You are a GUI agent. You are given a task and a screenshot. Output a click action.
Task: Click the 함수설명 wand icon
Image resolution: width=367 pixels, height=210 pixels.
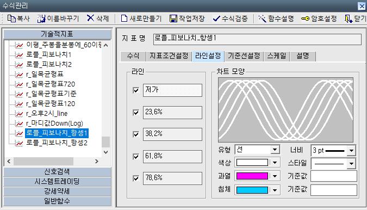pos(263,18)
